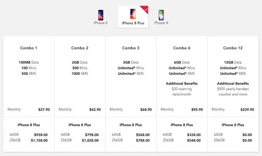Select the $1,028.00 256GB price
This screenshot has height=156, width=262.
(x=90, y=140)
